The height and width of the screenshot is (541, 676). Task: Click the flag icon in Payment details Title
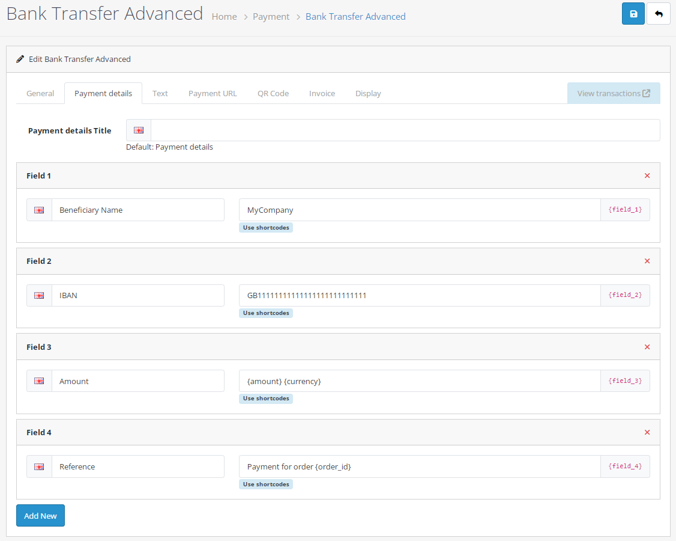coord(139,130)
